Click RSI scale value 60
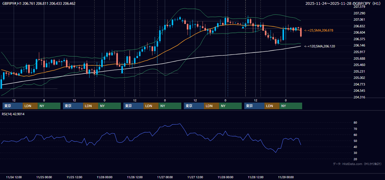This screenshot has height=180, width=385. (x=355, y=135)
